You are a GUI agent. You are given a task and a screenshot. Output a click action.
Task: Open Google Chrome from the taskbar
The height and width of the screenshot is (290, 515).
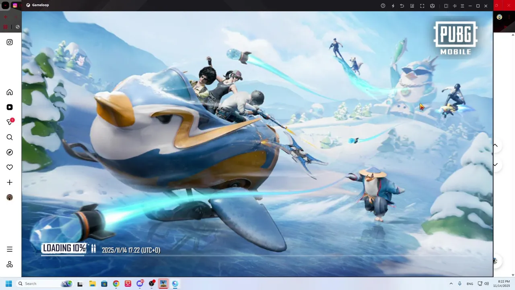tap(116, 284)
